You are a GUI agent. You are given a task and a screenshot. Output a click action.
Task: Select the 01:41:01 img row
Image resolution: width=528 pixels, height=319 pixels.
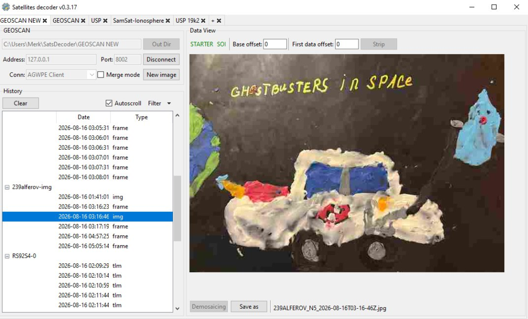tap(88, 197)
